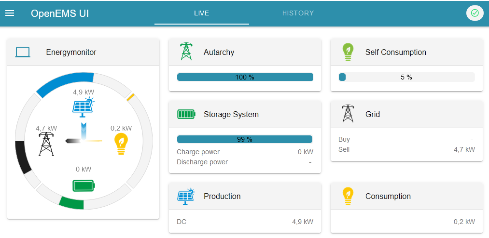Click the OpenEMS UI title
This screenshot has height=238, width=489.
point(60,13)
